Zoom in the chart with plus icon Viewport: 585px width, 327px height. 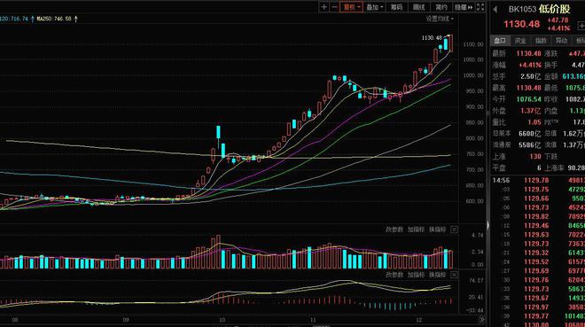click(x=324, y=7)
